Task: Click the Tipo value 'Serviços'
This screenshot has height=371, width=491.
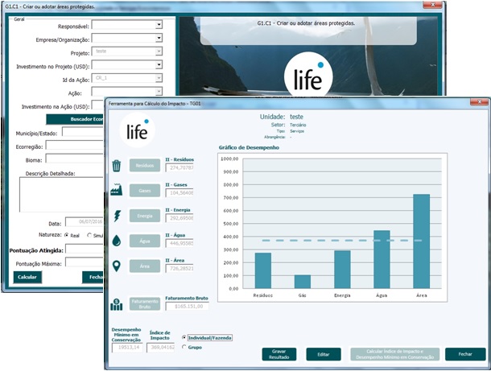Action: click(297, 131)
